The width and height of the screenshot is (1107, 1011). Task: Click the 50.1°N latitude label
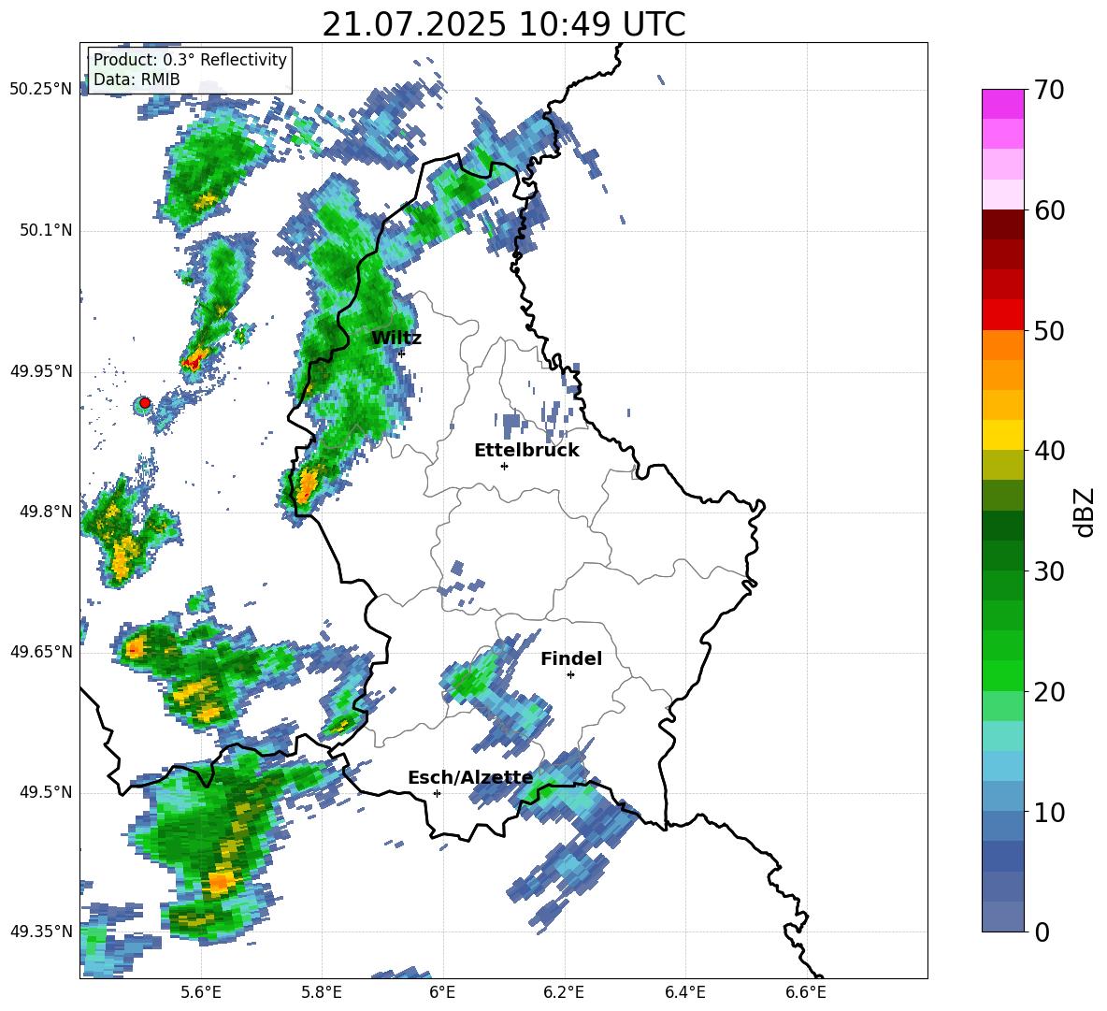click(x=46, y=231)
